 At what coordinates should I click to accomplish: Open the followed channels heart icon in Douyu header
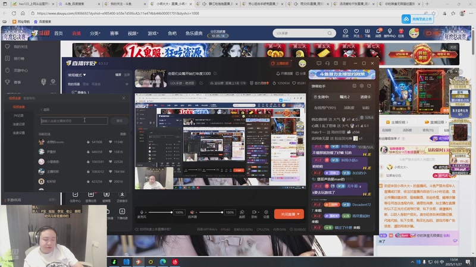click(356, 31)
